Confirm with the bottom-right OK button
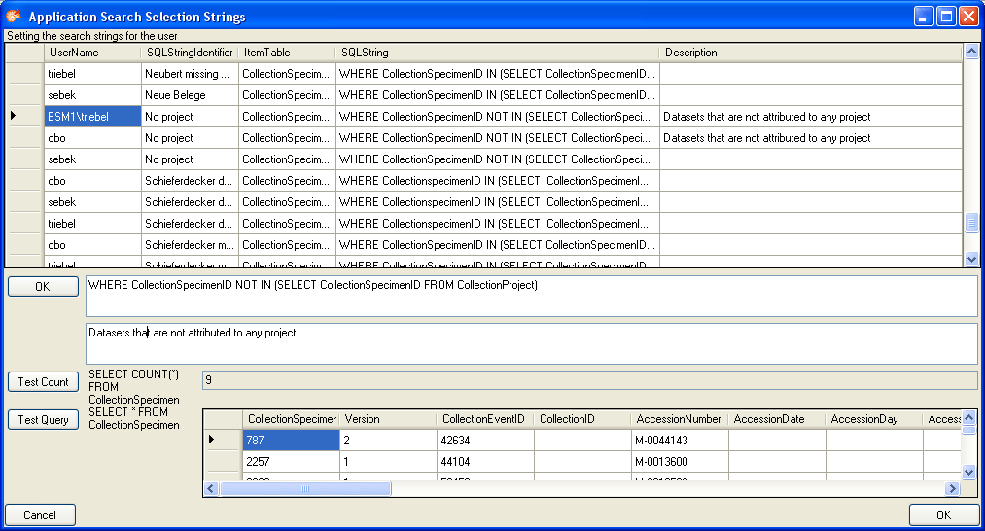 pos(943,515)
